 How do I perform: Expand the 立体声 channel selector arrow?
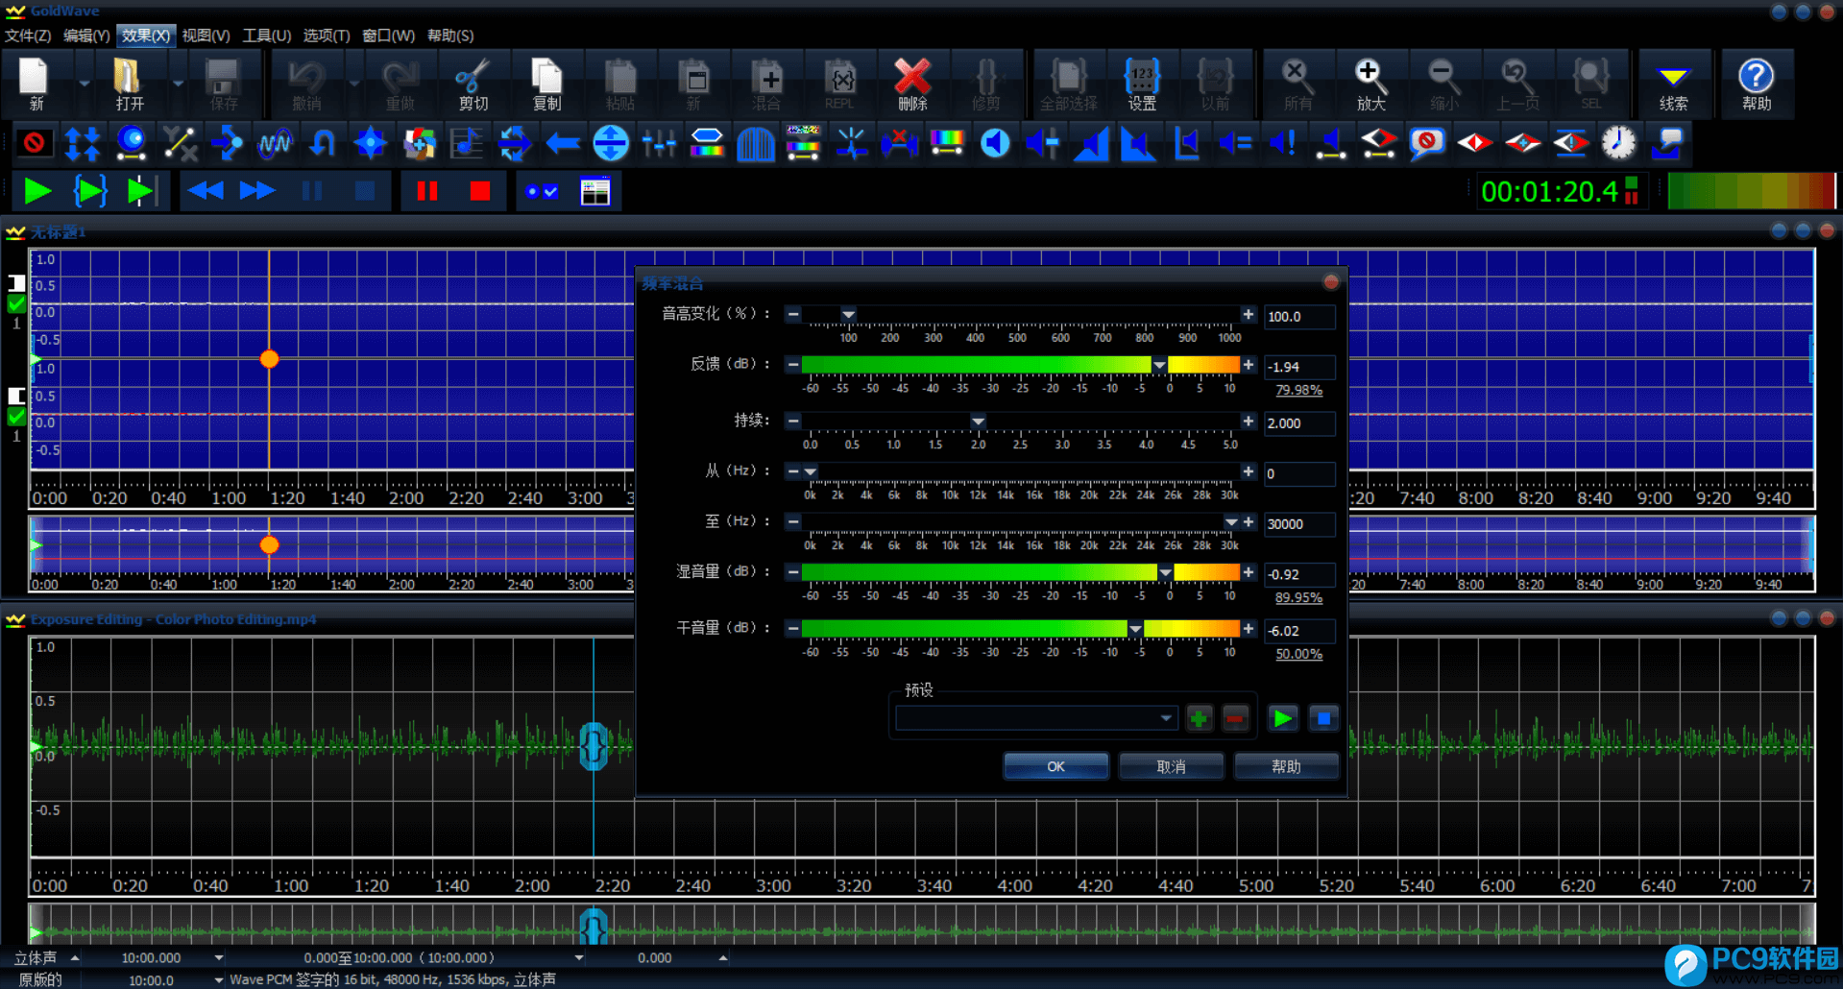[x=74, y=958]
